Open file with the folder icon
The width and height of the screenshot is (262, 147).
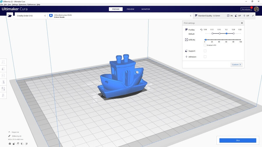pyautogui.click(x=10, y=16)
